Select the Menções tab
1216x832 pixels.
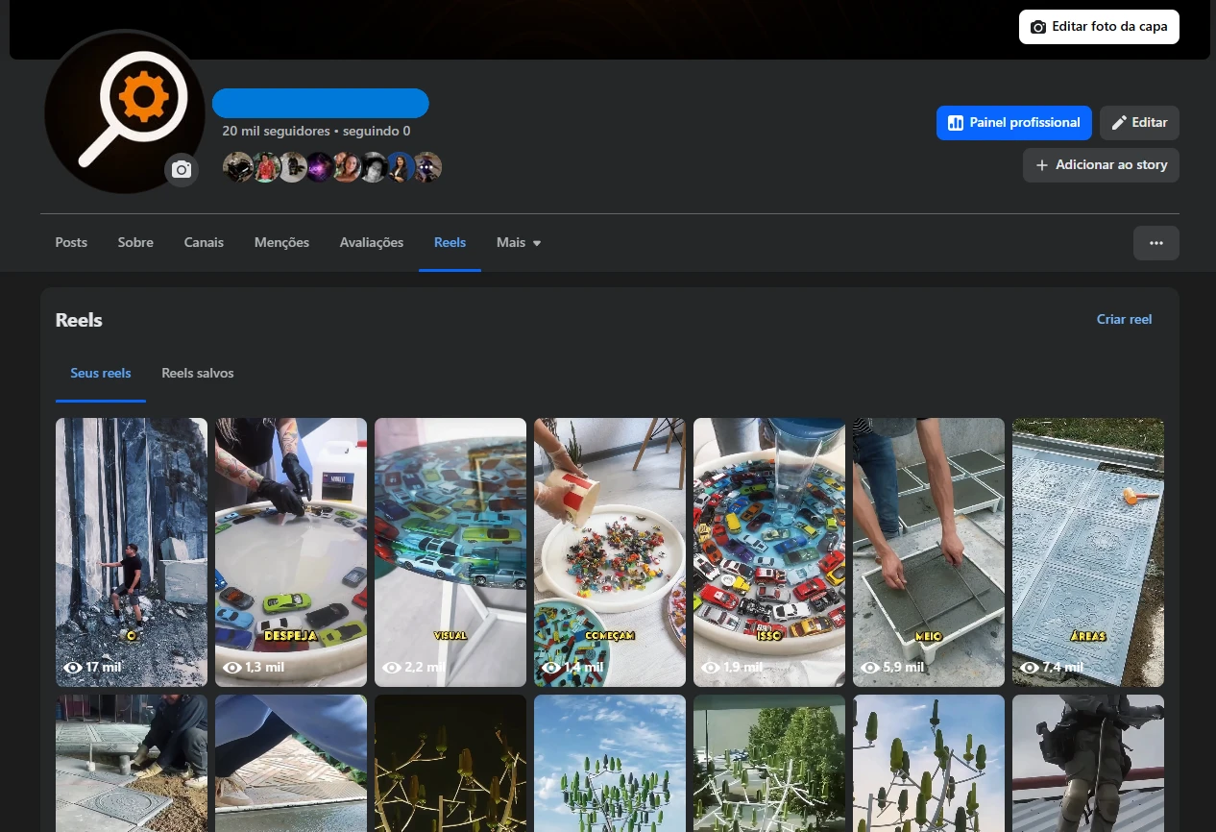(281, 243)
